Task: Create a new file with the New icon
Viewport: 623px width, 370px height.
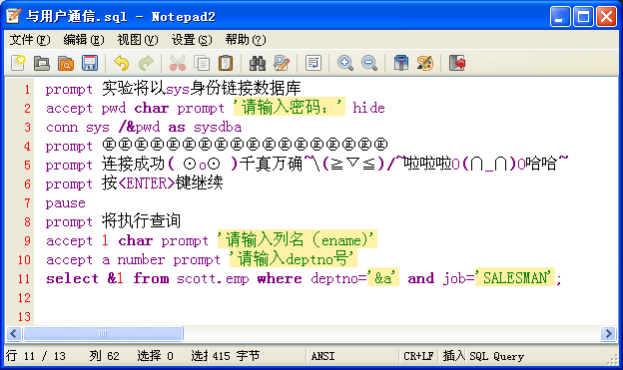Action: pos(18,63)
